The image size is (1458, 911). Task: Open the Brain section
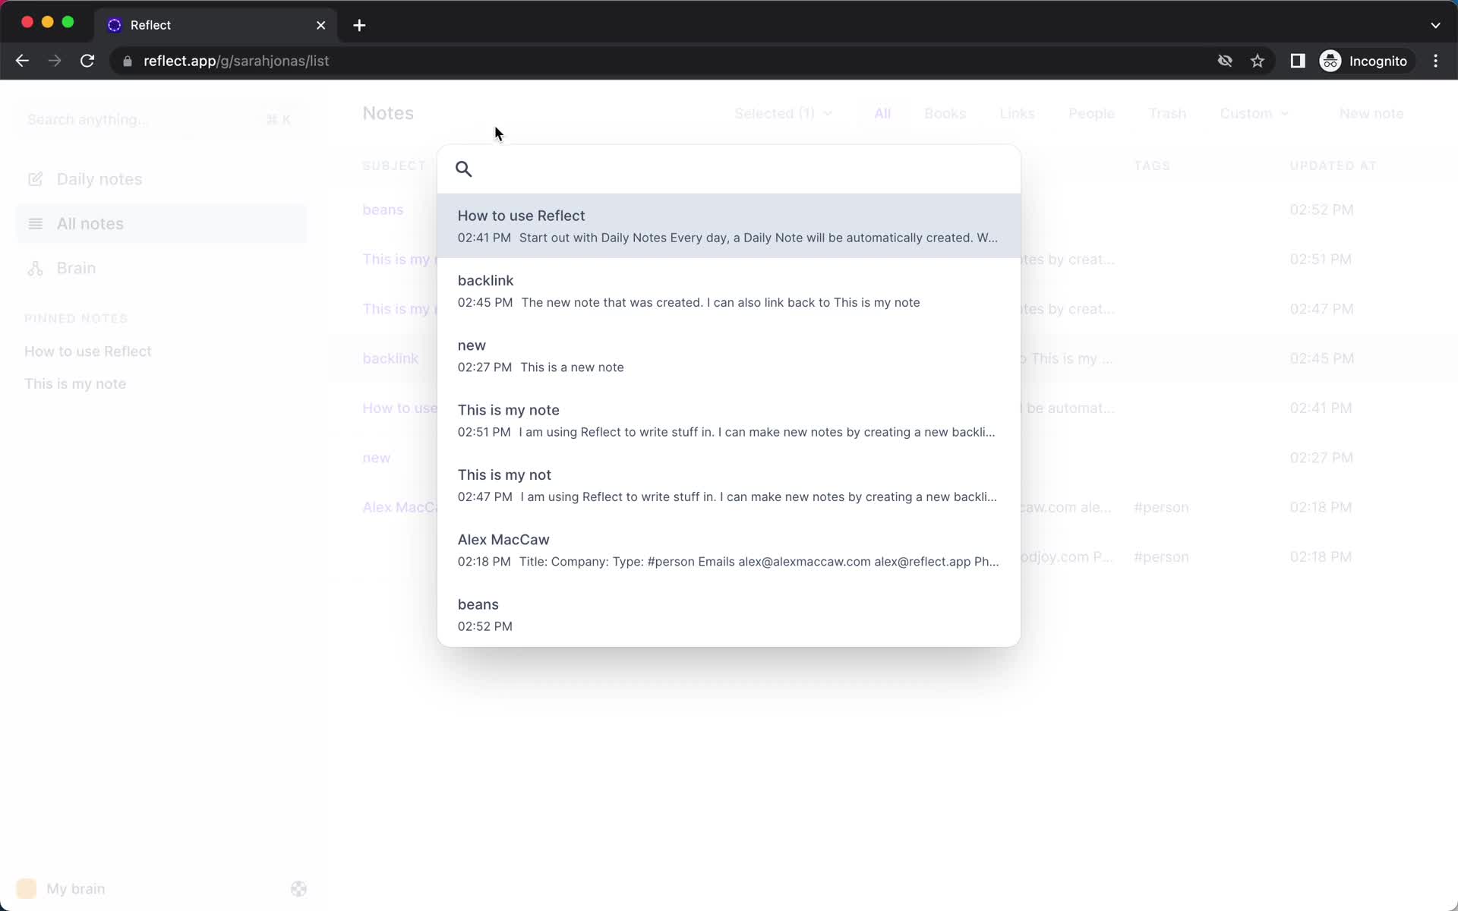pyautogui.click(x=76, y=268)
